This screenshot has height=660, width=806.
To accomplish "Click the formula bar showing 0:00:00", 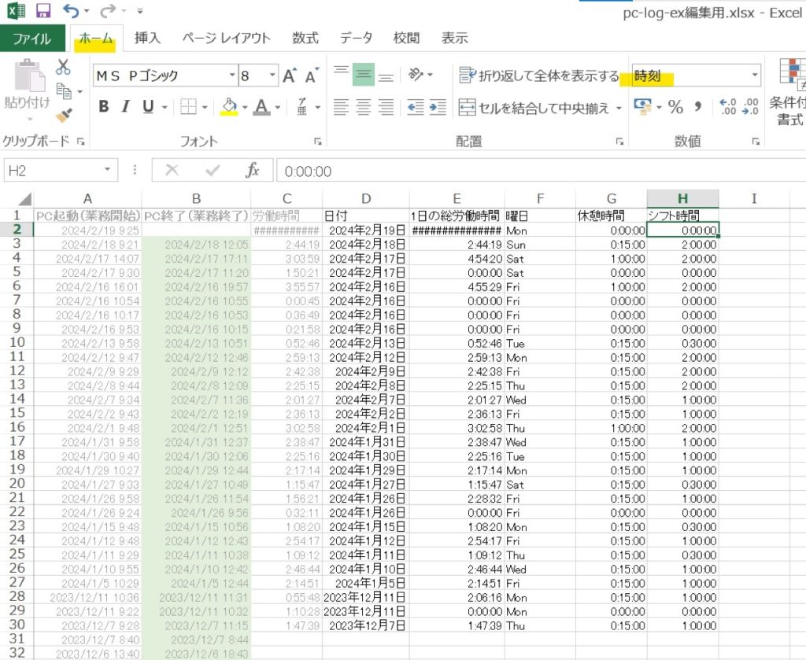I will [x=541, y=171].
